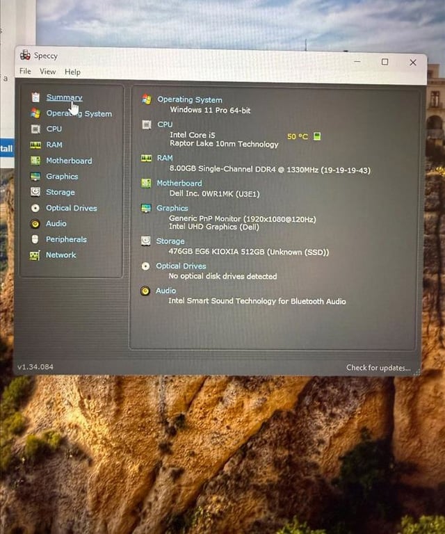Click the Network card icon in sidebar

pyautogui.click(x=35, y=255)
